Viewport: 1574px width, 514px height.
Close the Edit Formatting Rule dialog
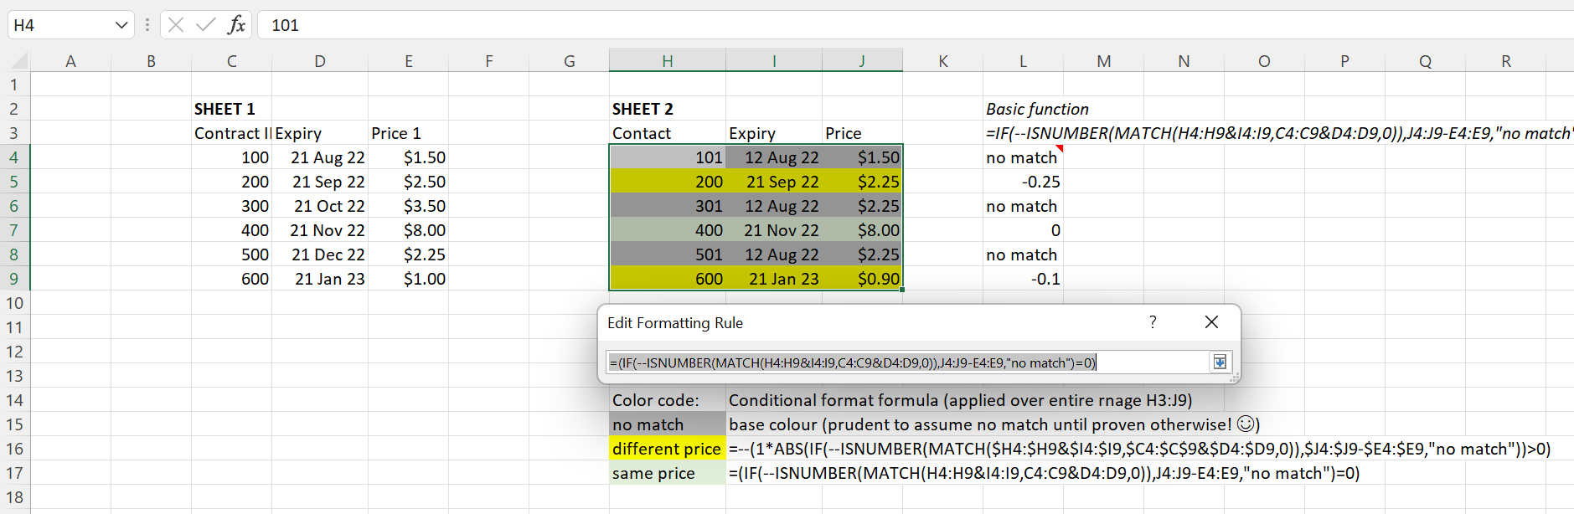[1211, 322]
